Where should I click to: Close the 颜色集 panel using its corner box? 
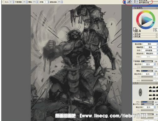click(157, 37)
